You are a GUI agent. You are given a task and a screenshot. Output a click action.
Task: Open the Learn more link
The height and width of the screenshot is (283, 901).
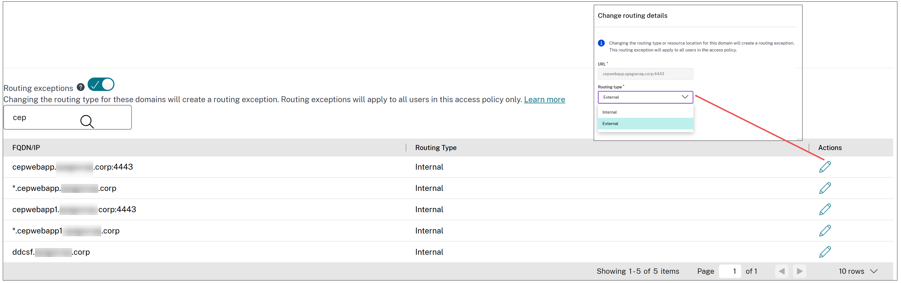[544, 99]
